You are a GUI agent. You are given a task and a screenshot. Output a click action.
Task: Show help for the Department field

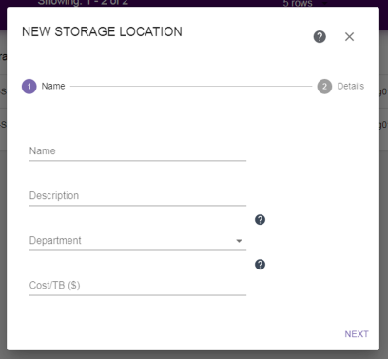point(260,220)
